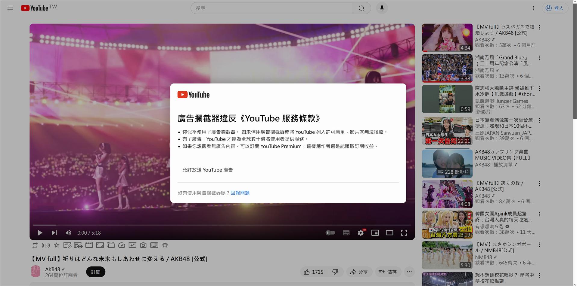Click the video filters sparkle icon

pos(132,245)
